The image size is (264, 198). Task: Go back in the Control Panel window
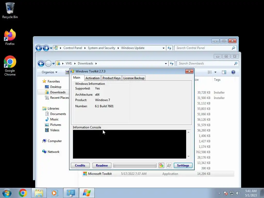(x=39, y=48)
